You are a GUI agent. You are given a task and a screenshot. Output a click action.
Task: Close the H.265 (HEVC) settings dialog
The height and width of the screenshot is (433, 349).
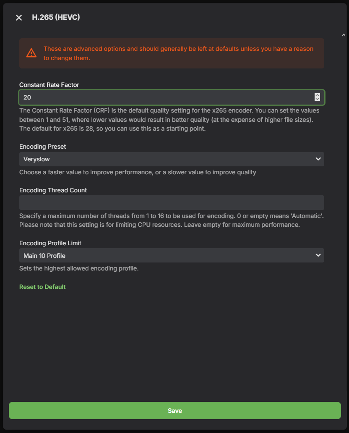tap(19, 18)
